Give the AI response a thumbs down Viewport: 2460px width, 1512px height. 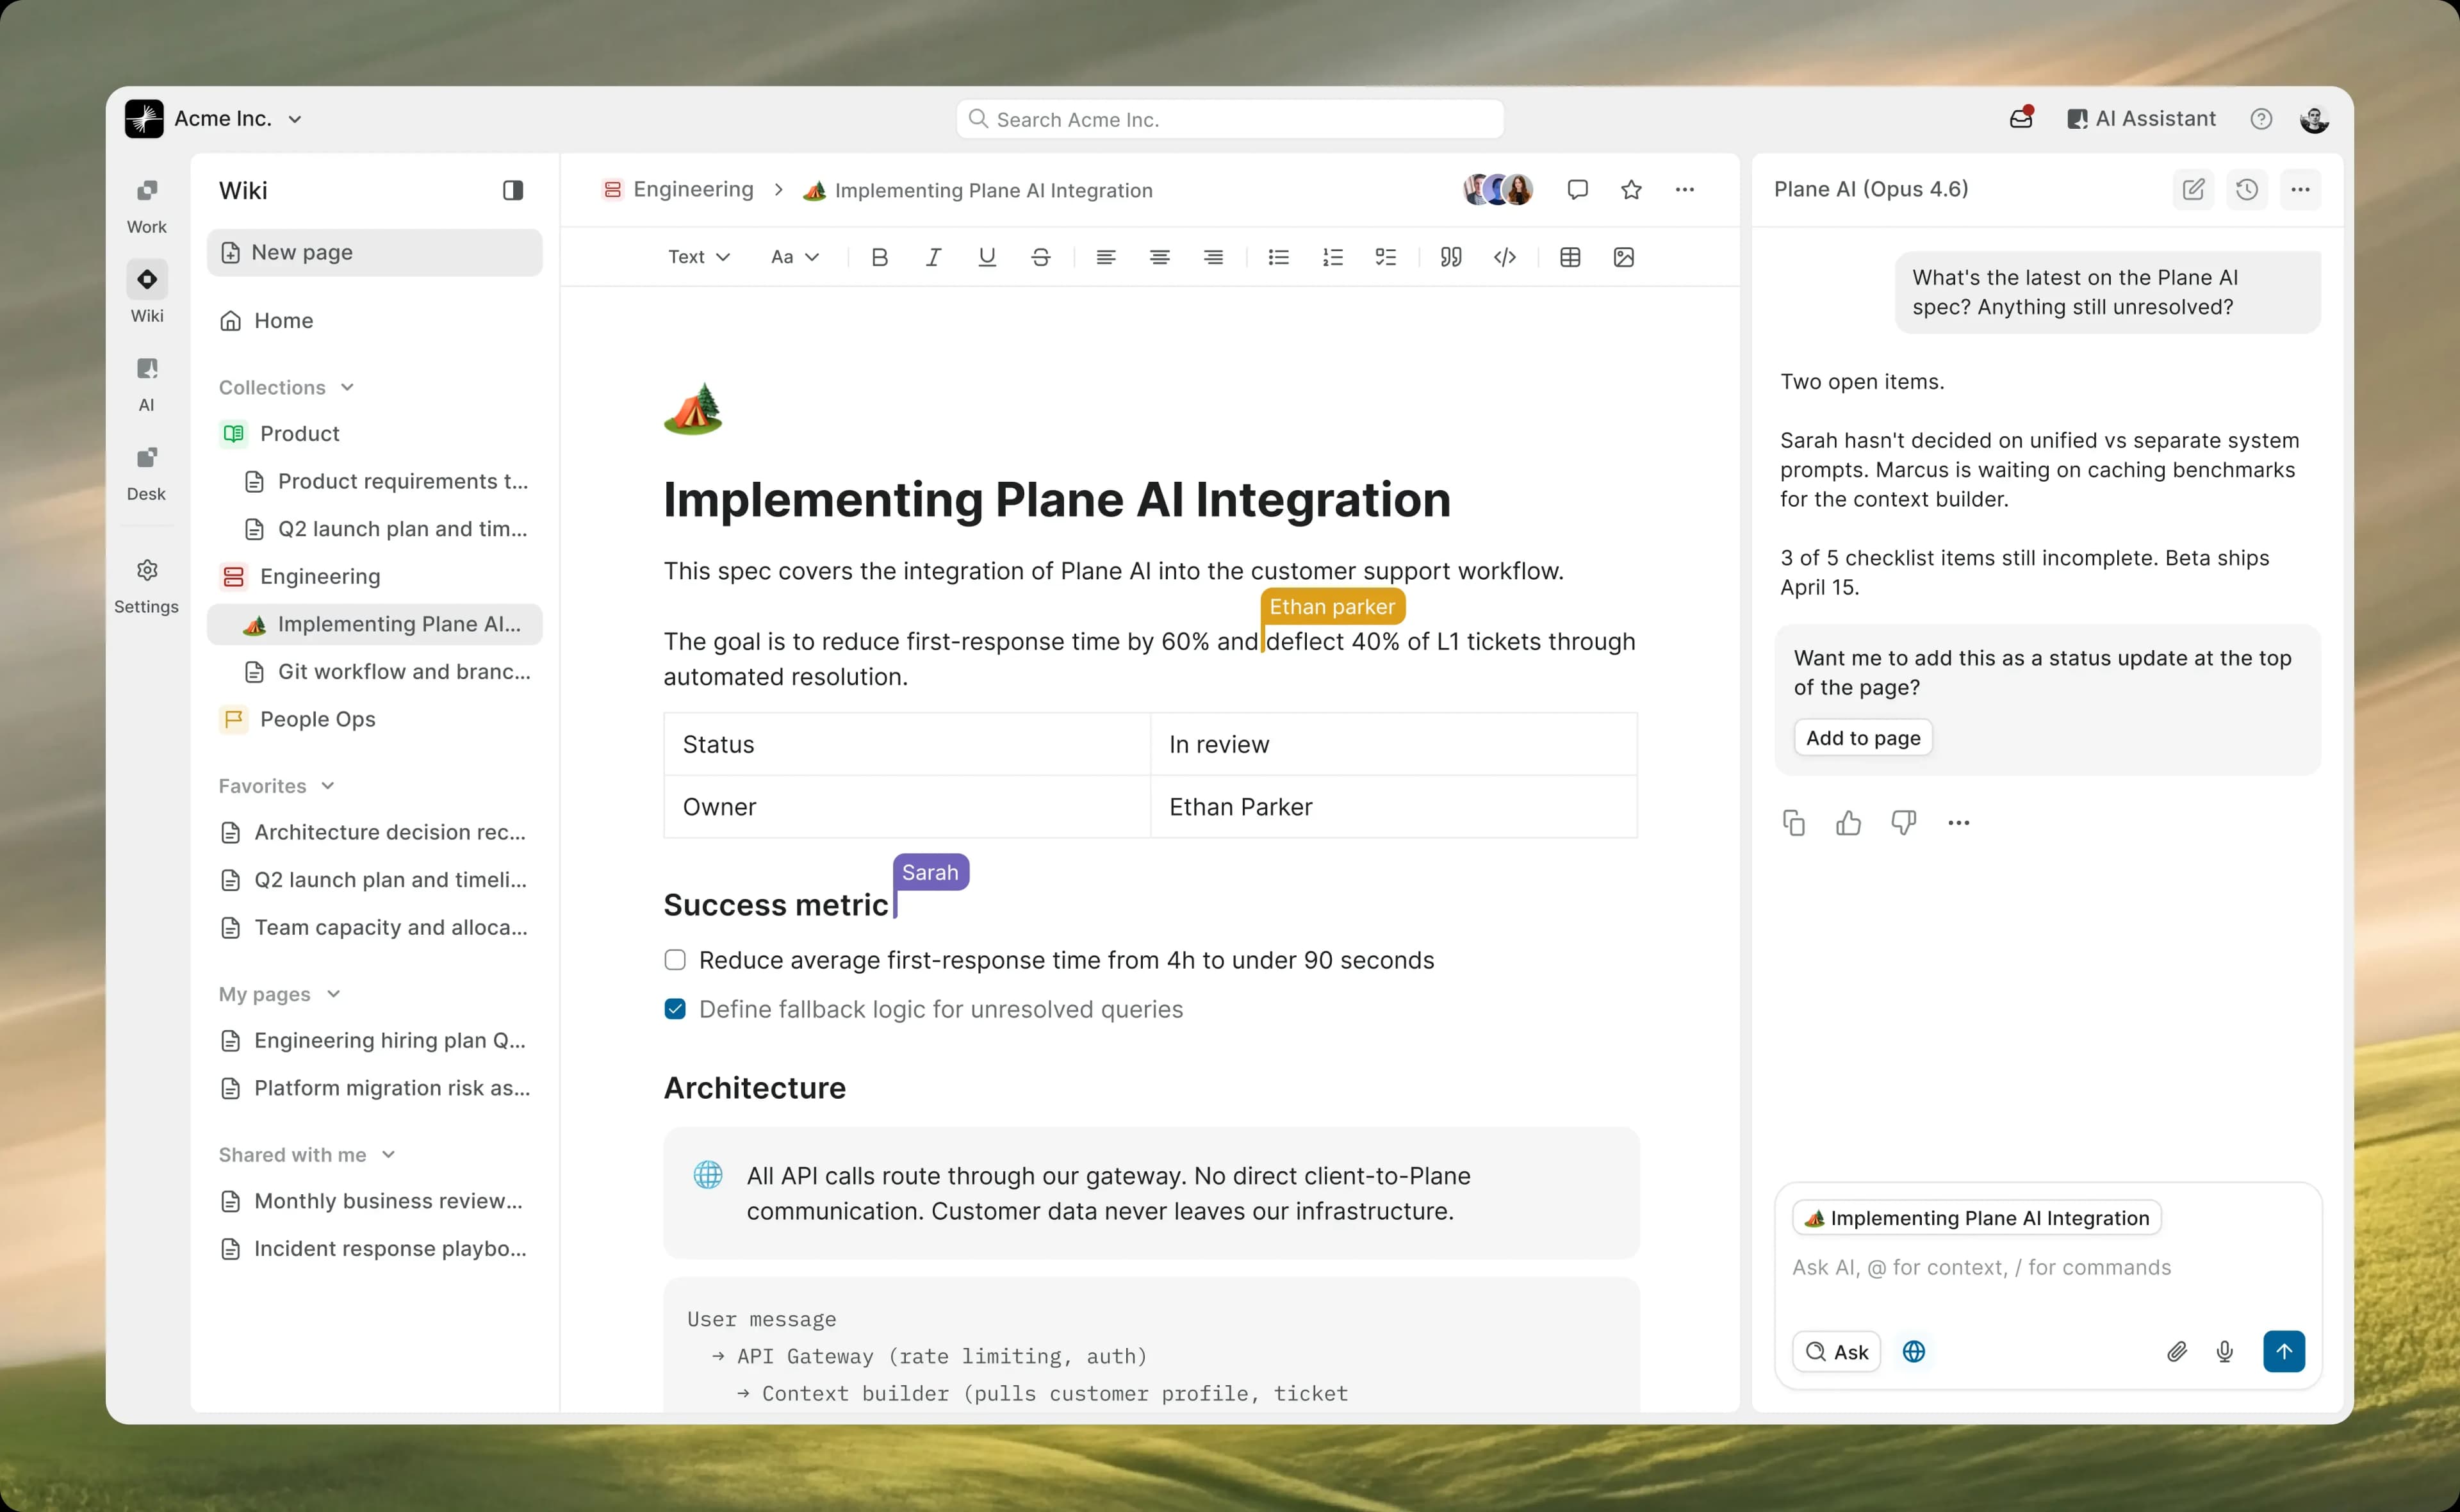[1904, 823]
